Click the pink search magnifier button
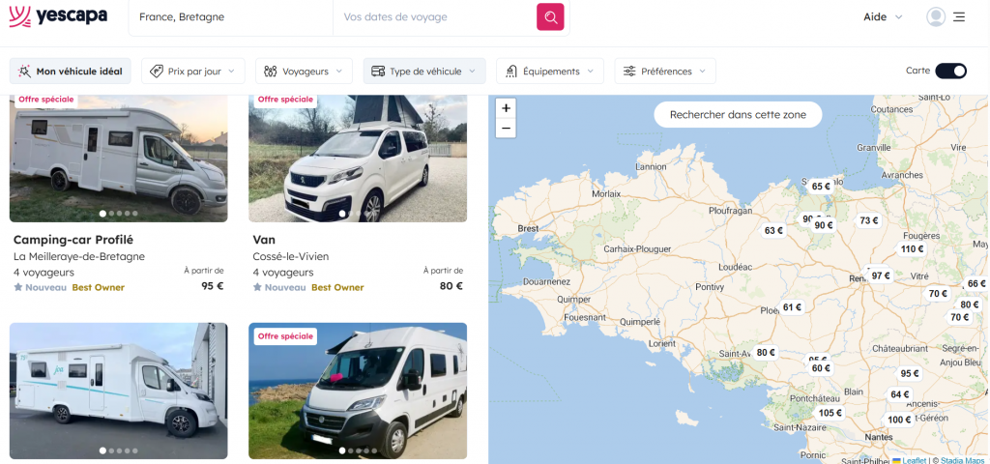The width and height of the screenshot is (990, 464). (550, 17)
